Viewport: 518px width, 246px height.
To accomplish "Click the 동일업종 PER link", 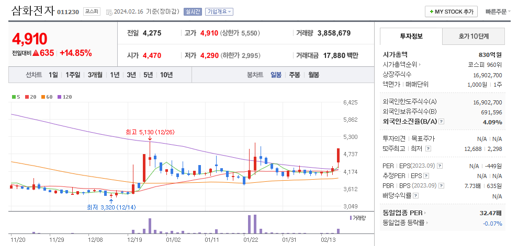I will (x=402, y=213).
